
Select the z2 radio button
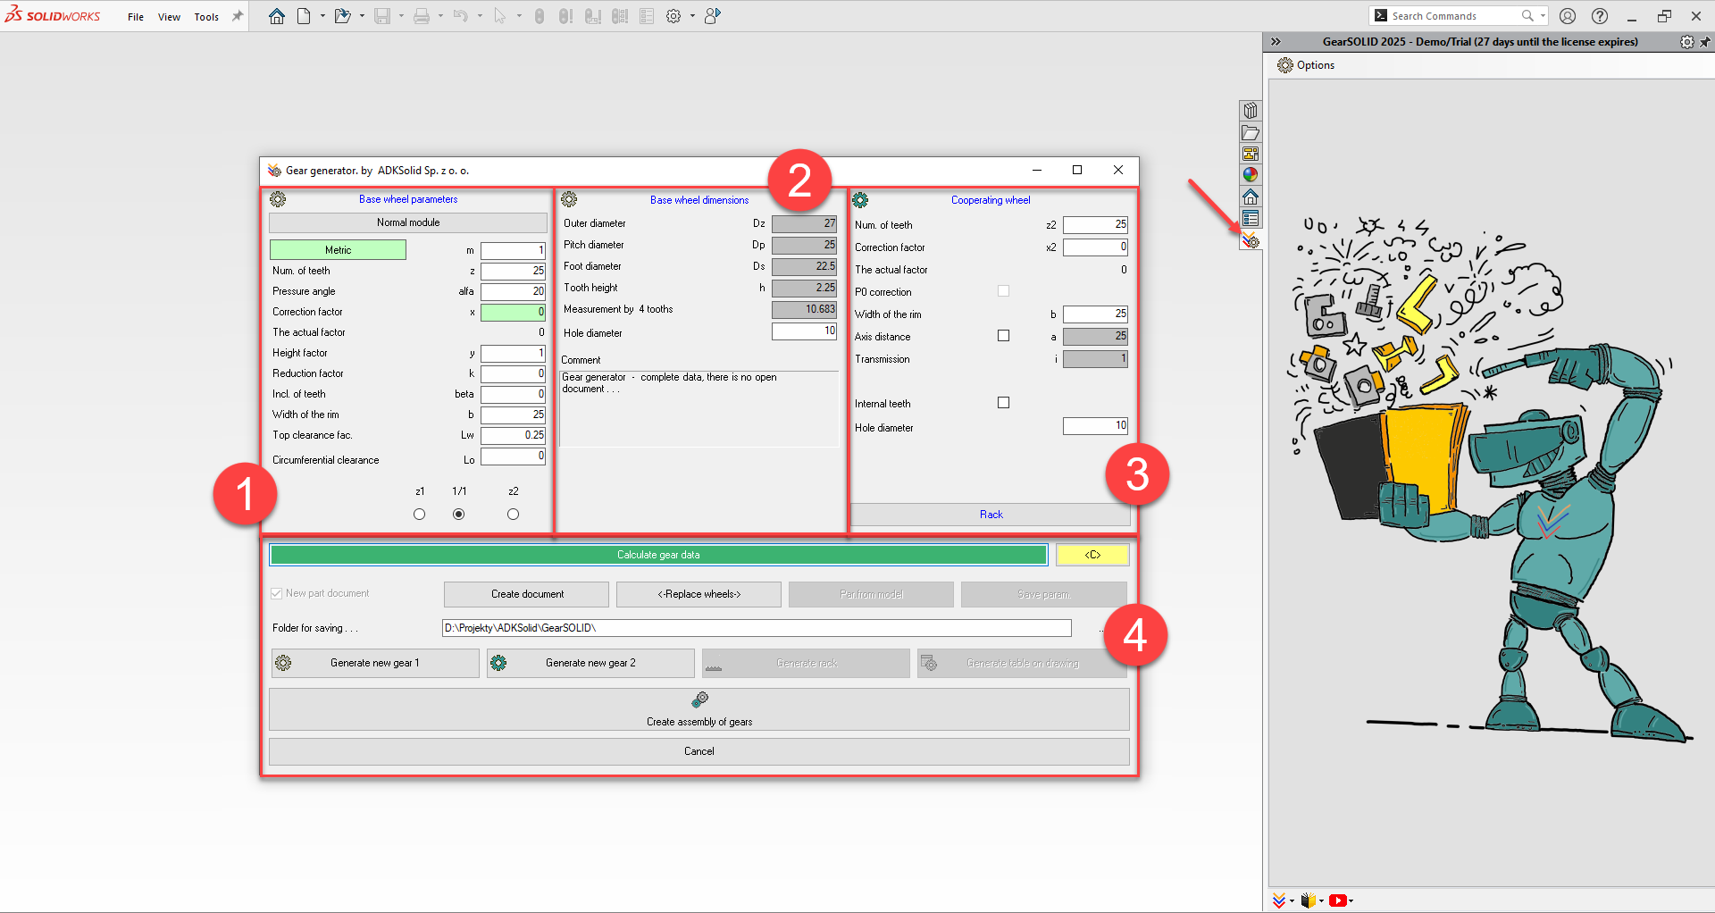click(x=513, y=515)
